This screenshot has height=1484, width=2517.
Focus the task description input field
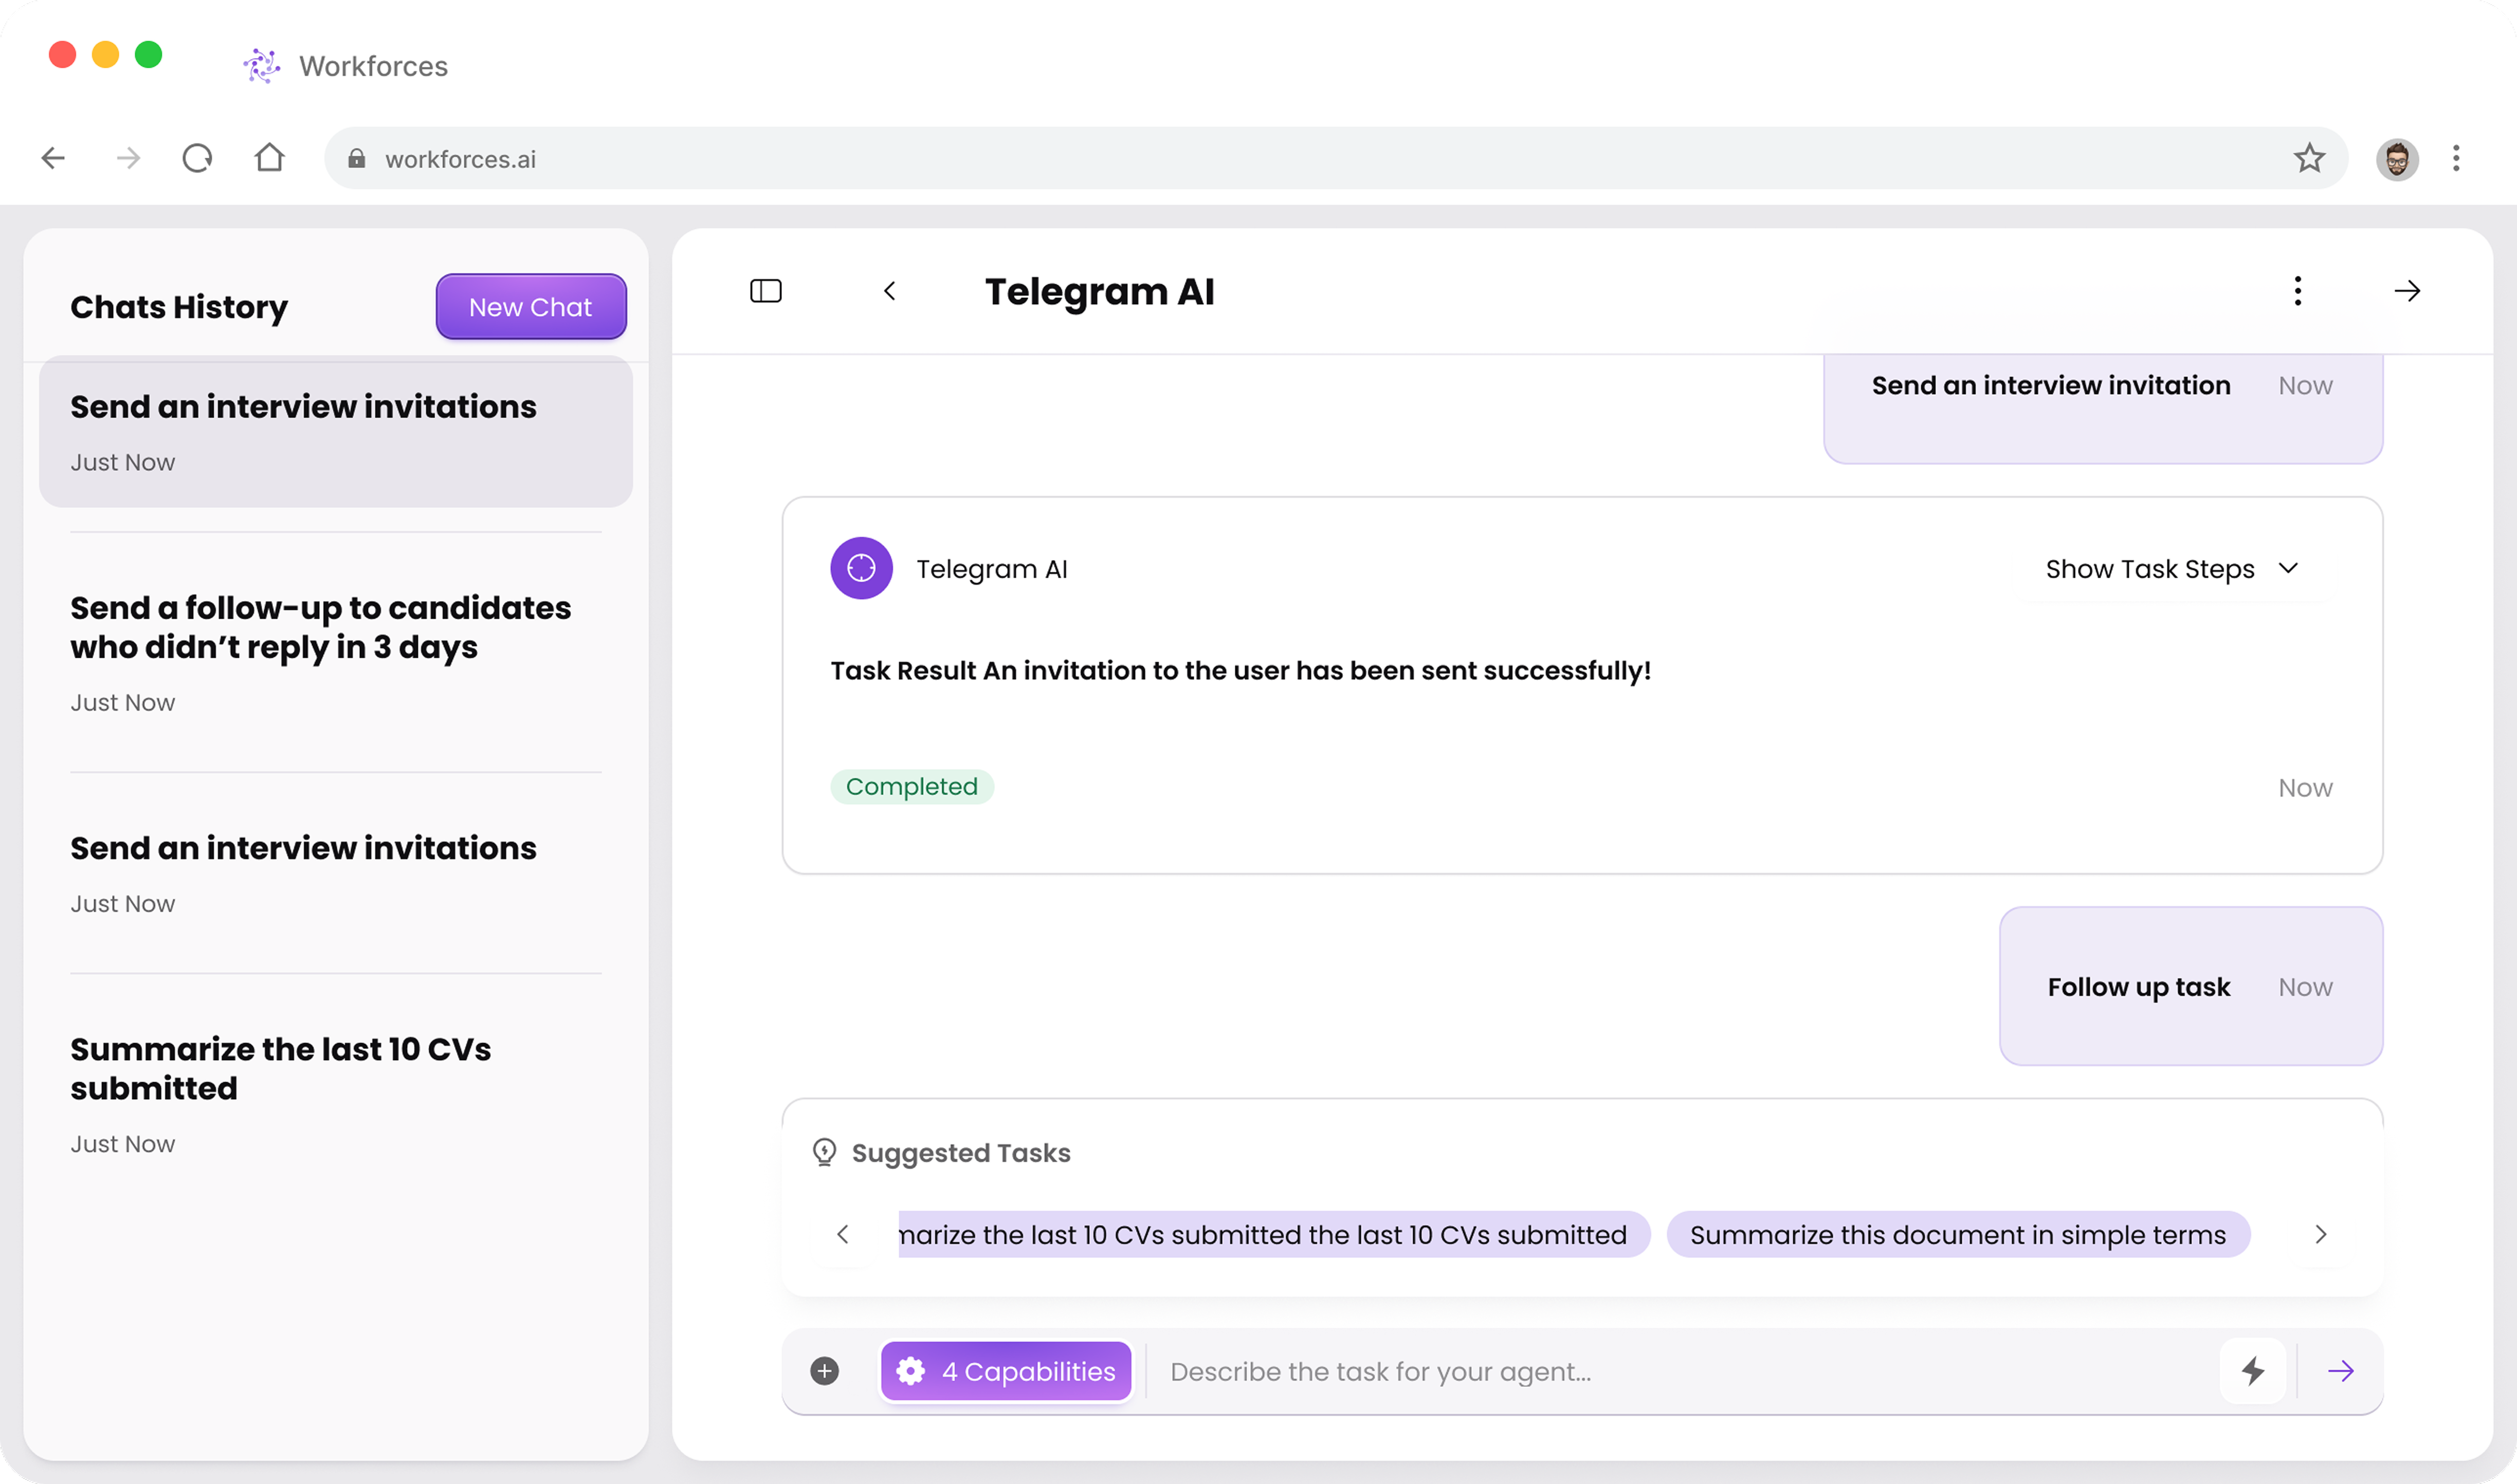click(x=1681, y=1371)
